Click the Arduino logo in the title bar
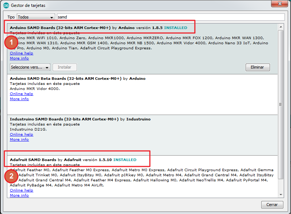Image resolution: width=291 pixels, height=214 pixels. pyautogui.click(x=6, y=5)
